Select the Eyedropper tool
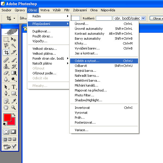The height and width of the screenshot is (163, 163). pyautogui.click(x=14, y=101)
